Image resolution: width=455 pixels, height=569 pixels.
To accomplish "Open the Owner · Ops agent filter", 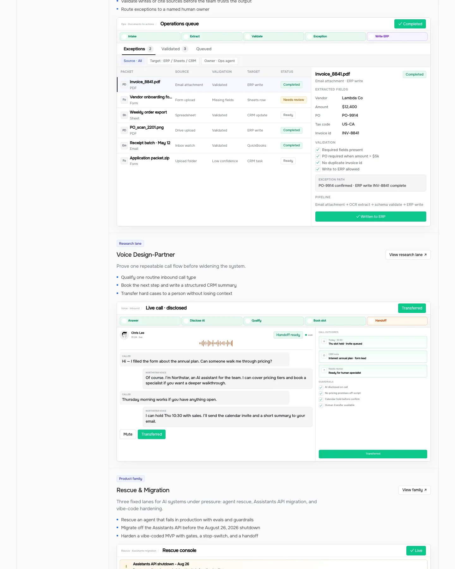I will click(219, 61).
